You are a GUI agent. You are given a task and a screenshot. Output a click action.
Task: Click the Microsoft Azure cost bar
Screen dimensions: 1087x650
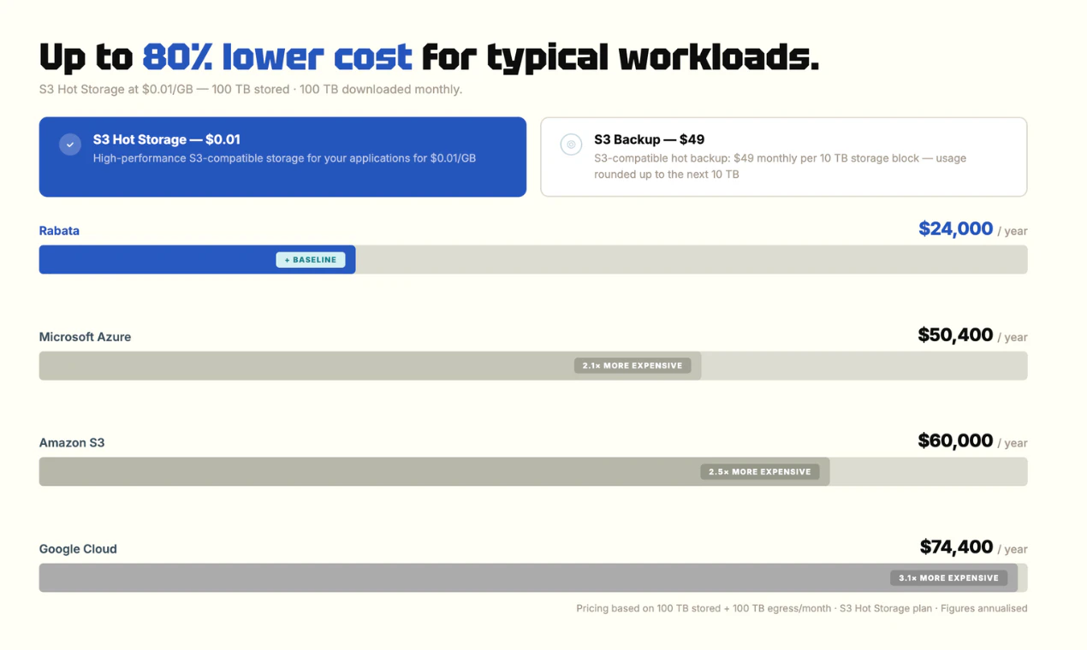click(x=370, y=366)
